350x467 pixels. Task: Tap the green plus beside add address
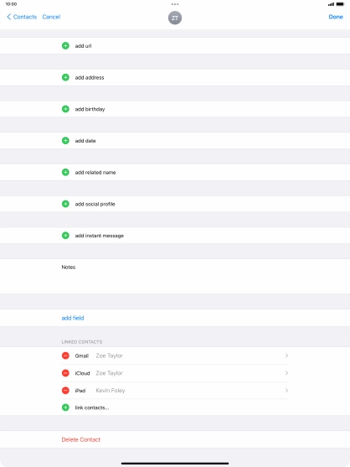pyautogui.click(x=65, y=77)
